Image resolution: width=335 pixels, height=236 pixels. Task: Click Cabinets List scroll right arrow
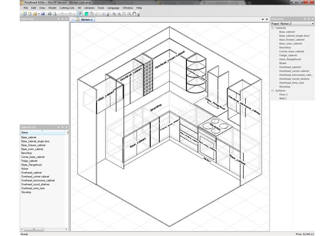pos(67,229)
